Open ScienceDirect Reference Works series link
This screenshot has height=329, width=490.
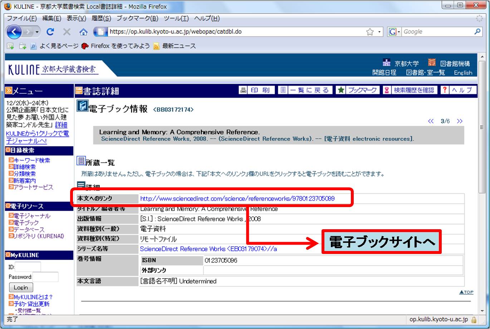click(208, 249)
